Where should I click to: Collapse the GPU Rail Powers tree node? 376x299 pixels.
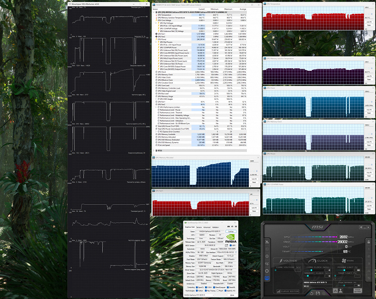(x=155, y=42)
